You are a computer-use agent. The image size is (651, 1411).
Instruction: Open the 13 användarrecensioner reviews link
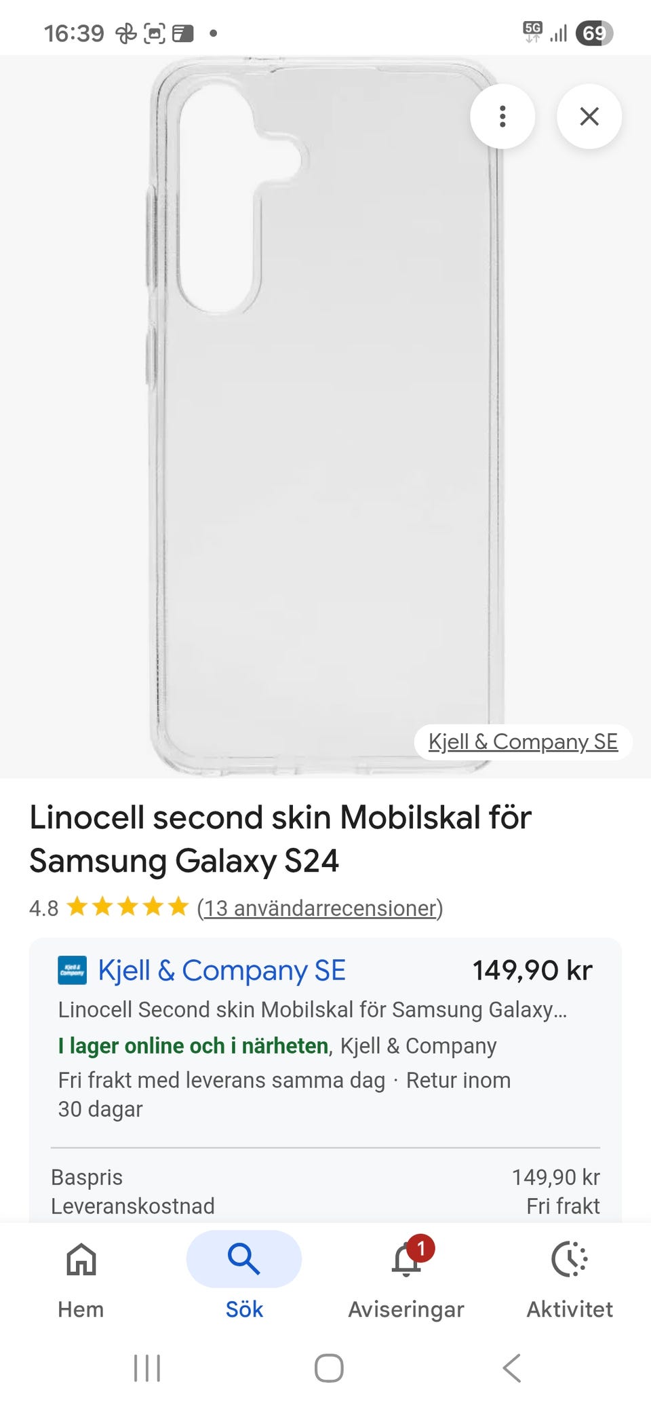(x=319, y=908)
